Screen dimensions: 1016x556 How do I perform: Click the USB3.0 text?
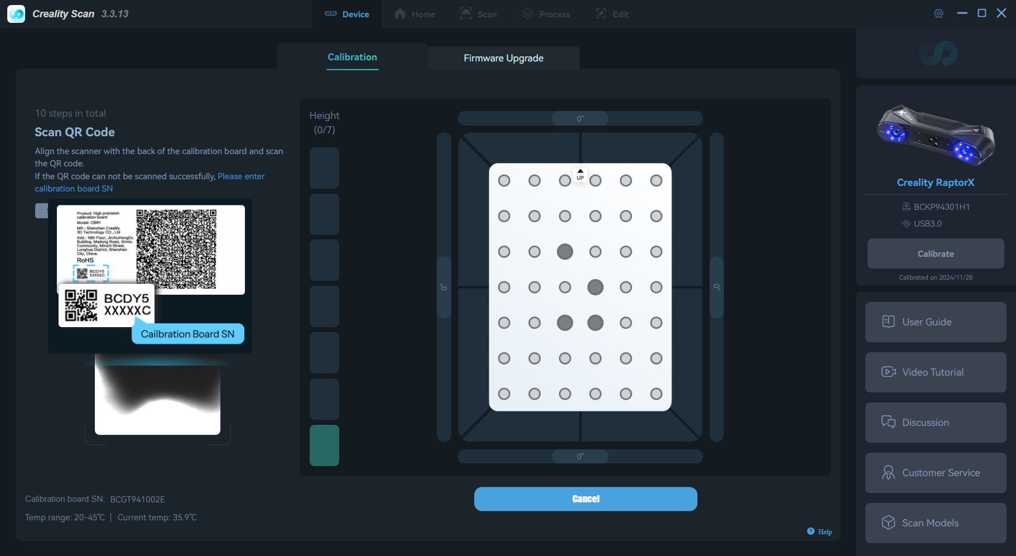[x=928, y=224]
